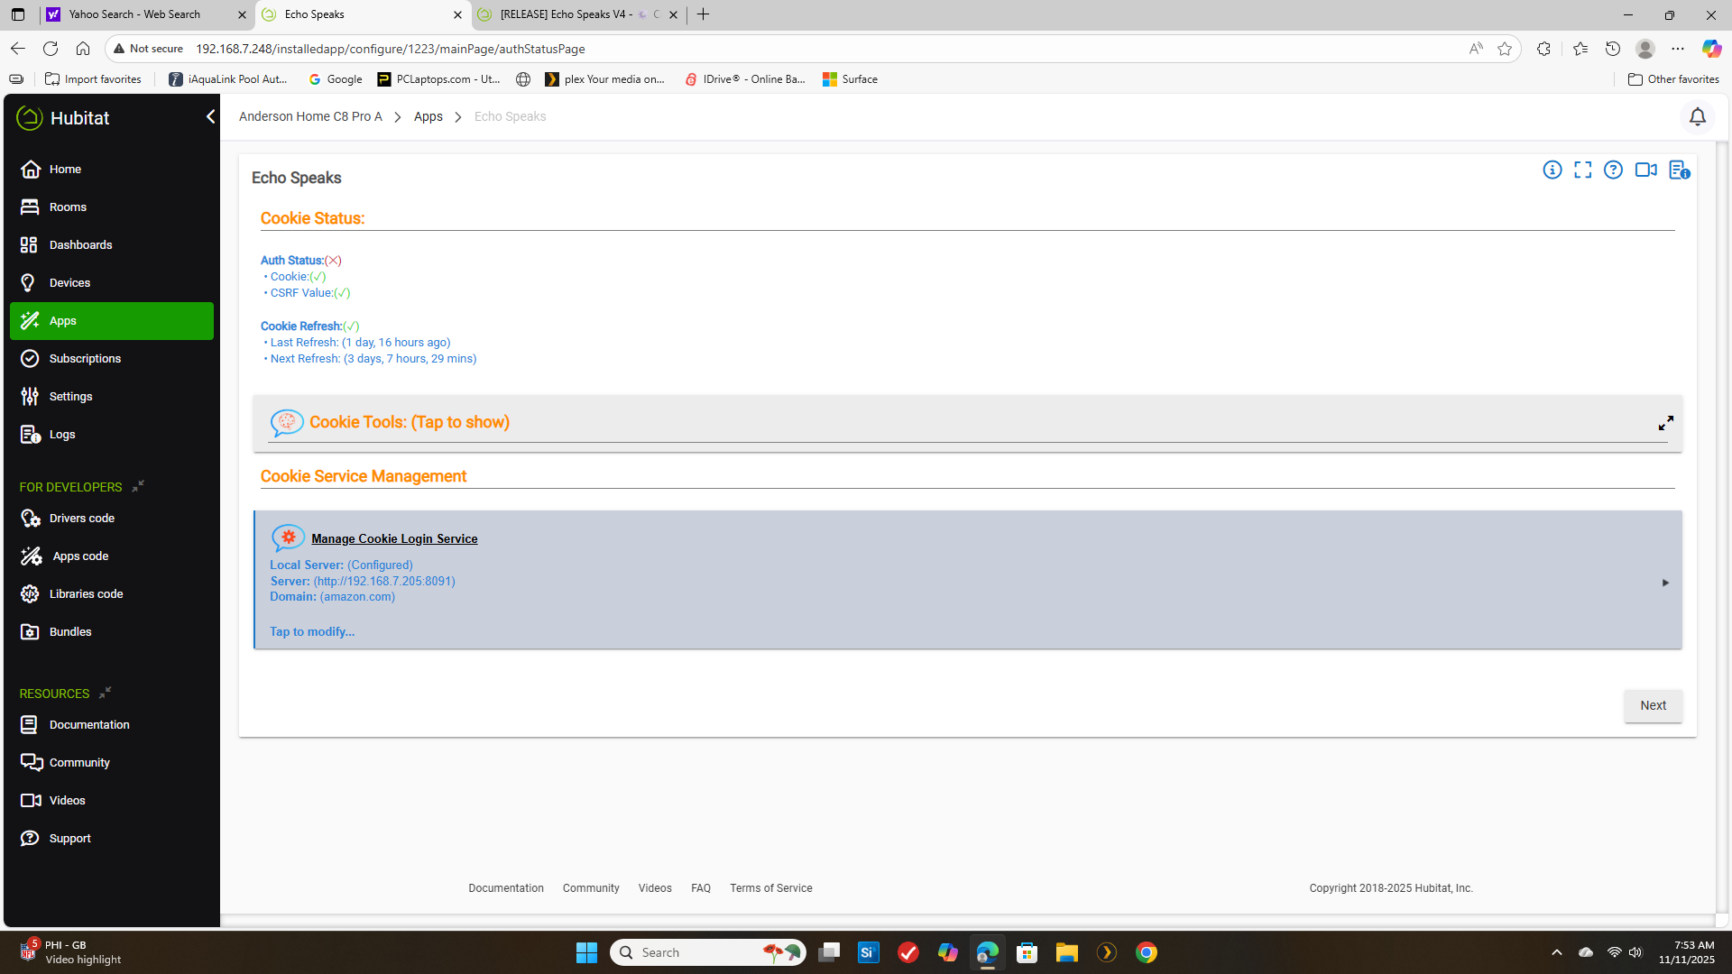Open app logs icon in header
Image resolution: width=1732 pixels, height=974 pixels.
[x=1679, y=170]
